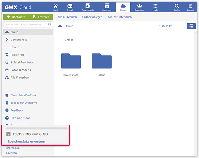Click the breadcrumb cloud icon
Viewport: 199px width, 158px height.
(x=60, y=26)
